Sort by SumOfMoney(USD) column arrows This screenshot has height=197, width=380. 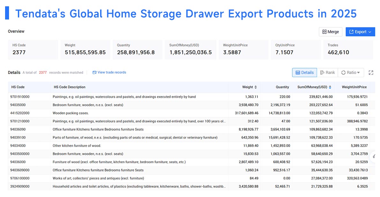[x=330, y=87]
